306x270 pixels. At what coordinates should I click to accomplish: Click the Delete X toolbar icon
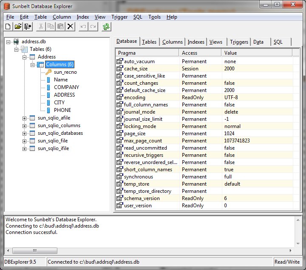(x=71, y=27)
